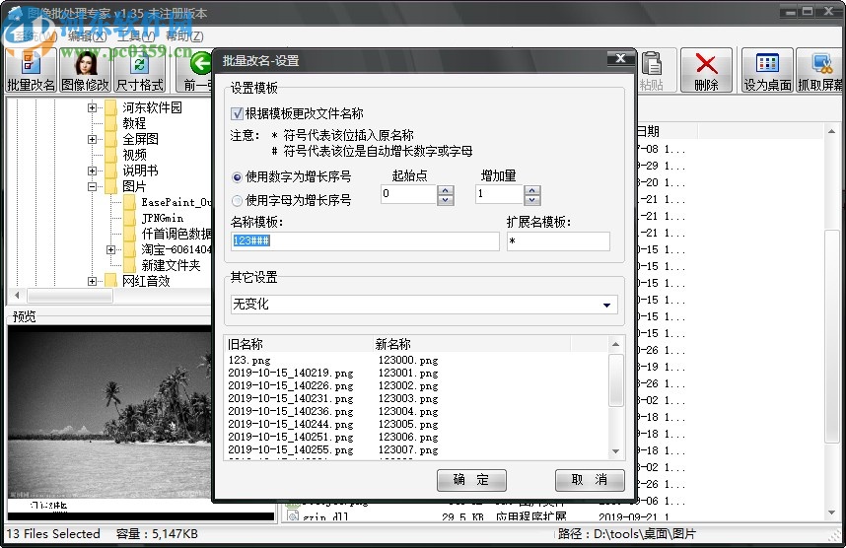This screenshot has height=548, width=846.
Task: Click the 新名称 column header
Action: [471, 344]
